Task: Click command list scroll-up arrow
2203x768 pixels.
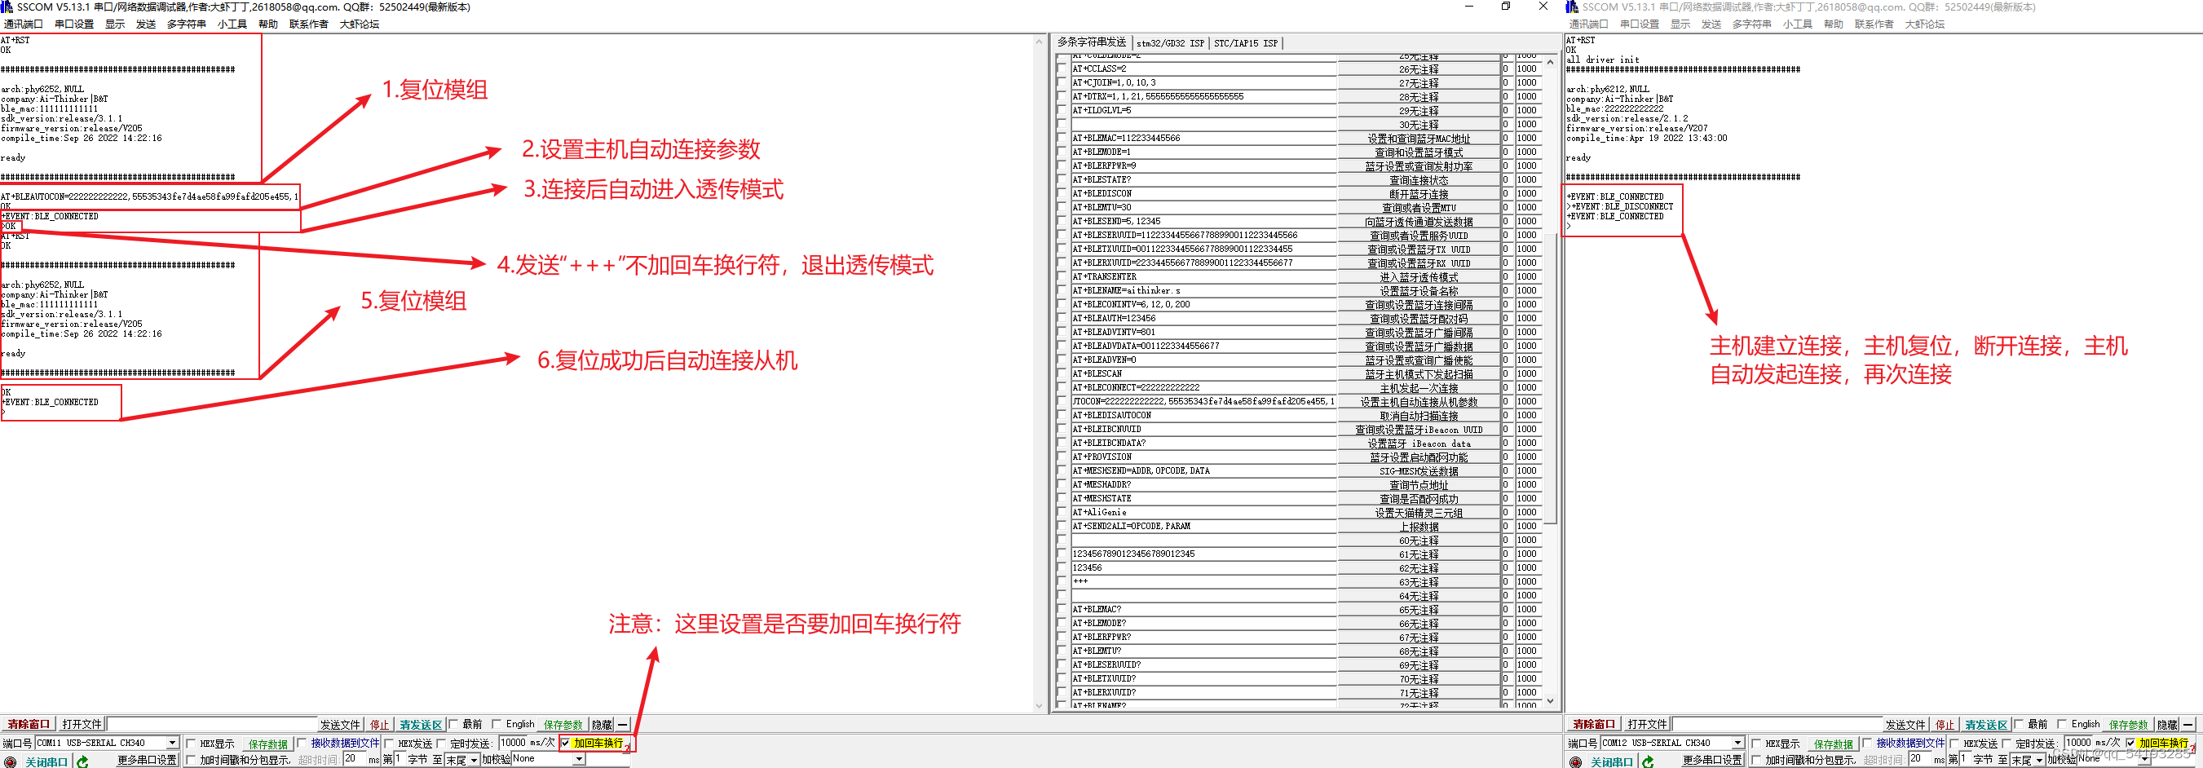Action: coord(1551,62)
